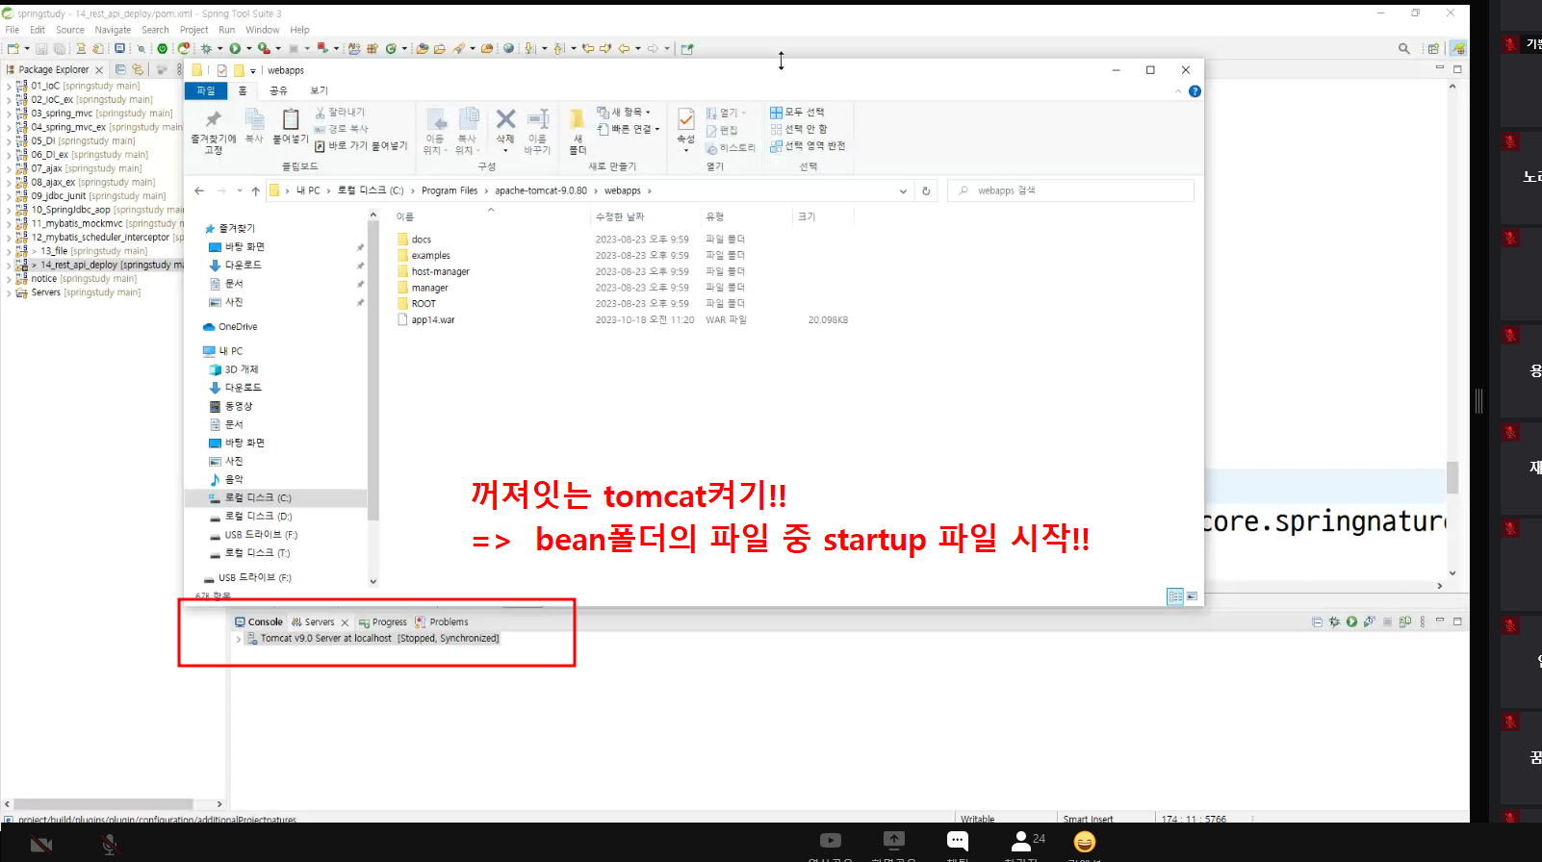Screen dimensions: 1542x862
Task: Click the Run green play icon in STS toolbar
Action: click(x=235, y=48)
